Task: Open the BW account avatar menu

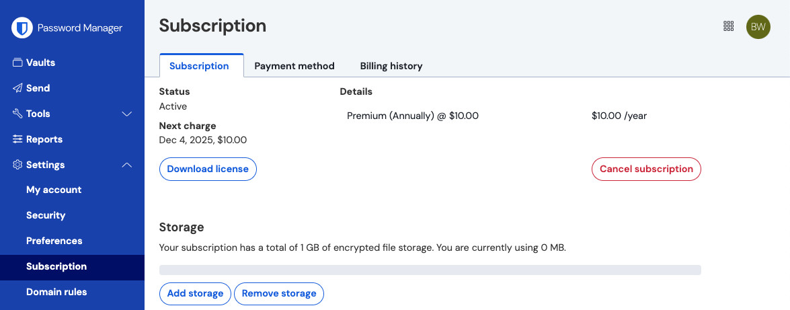Action: click(x=758, y=26)
